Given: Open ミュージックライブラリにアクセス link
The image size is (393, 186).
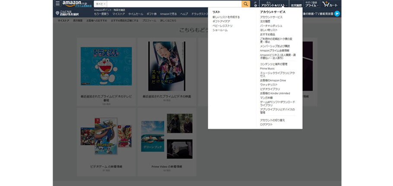Looking at the screenshot, I should 277,74.
